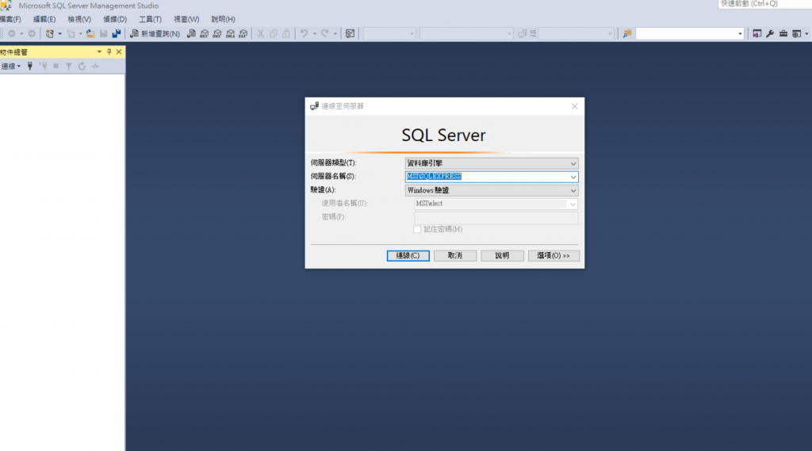Check the 記住密碼(M) checkbox

point(417,229)
